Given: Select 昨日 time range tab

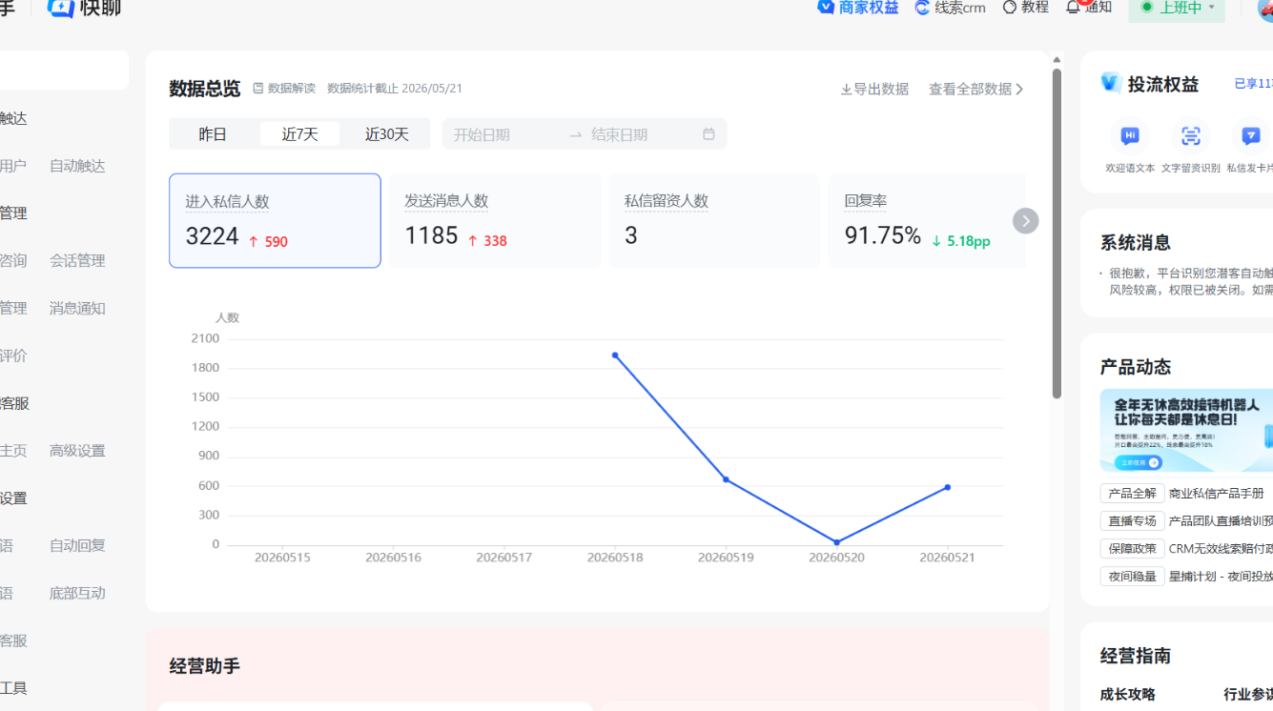Looking at the screenshot, I should (x=213, y=134).
